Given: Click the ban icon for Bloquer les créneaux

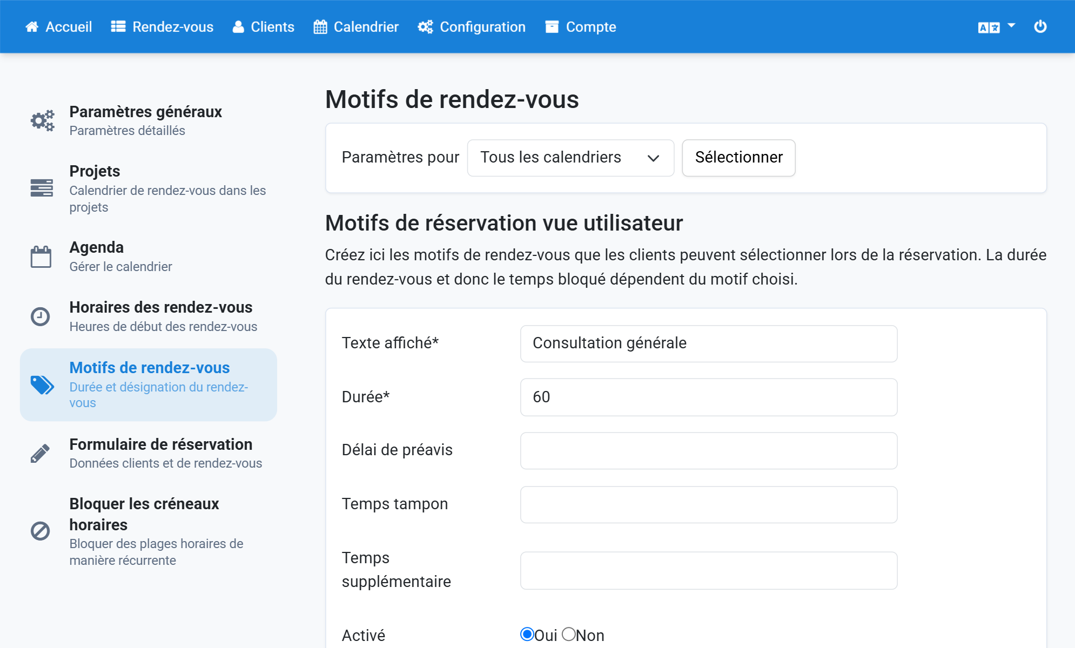Looking at the screenshot, I should pyautogui.click(x=40, y=531).
